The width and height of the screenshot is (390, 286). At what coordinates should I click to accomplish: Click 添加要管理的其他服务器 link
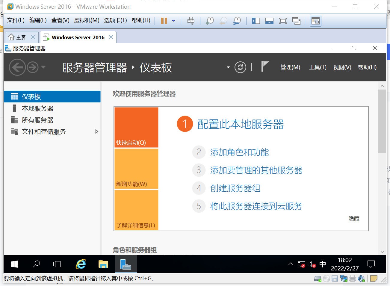click(x=256, y=170)
